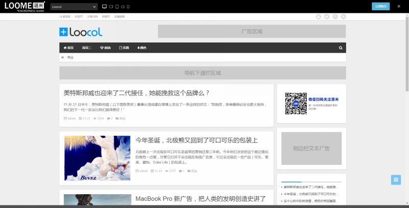
Task: Click the page vertical scrollbar thumb
Action: (407, 54)
